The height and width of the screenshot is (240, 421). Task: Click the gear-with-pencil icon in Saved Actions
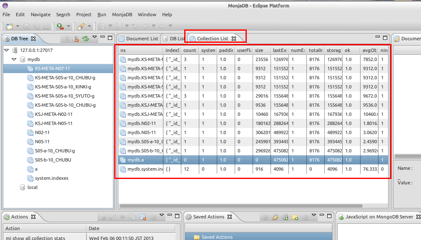click(x=275, y=217)
